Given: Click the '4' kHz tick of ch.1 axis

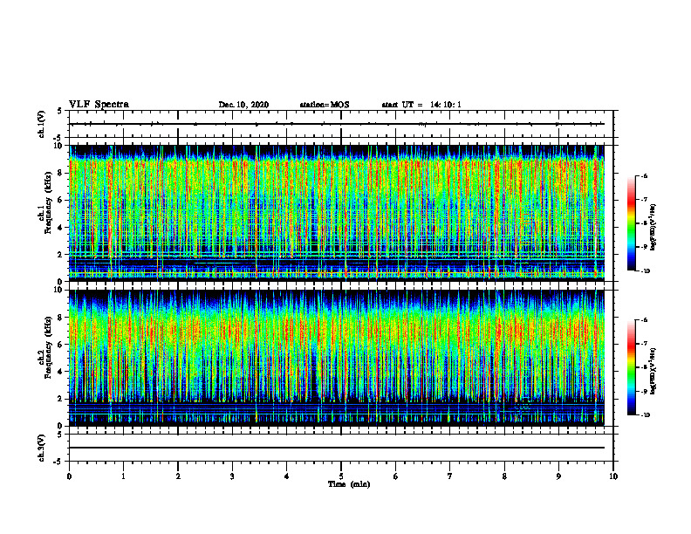Looking at the screenshot, I should click(60, 228).
